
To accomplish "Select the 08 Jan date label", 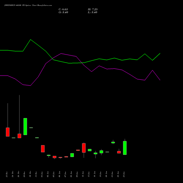I will pyautogui.click(x=71, y=174).
